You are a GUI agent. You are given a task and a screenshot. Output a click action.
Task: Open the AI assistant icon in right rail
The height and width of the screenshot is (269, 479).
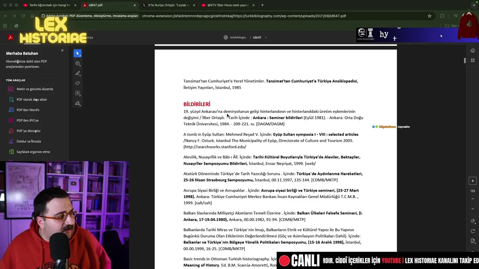(473, 50)
